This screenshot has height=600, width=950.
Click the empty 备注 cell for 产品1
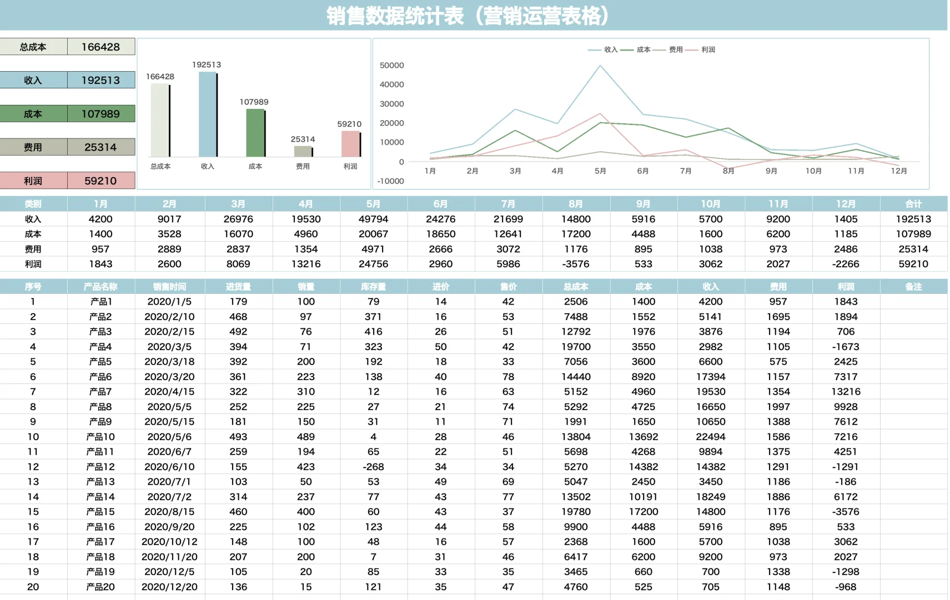pyautogui.click(x=913, y=302)
